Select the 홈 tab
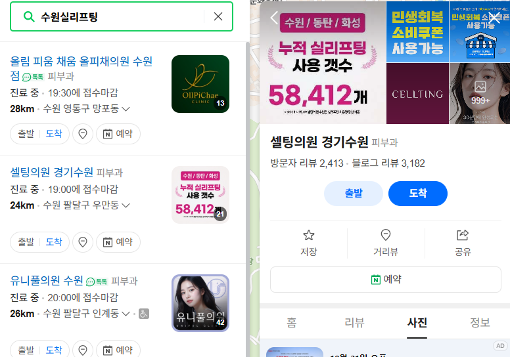The height and width of the screenshot is (357, 510). (291, 323)
